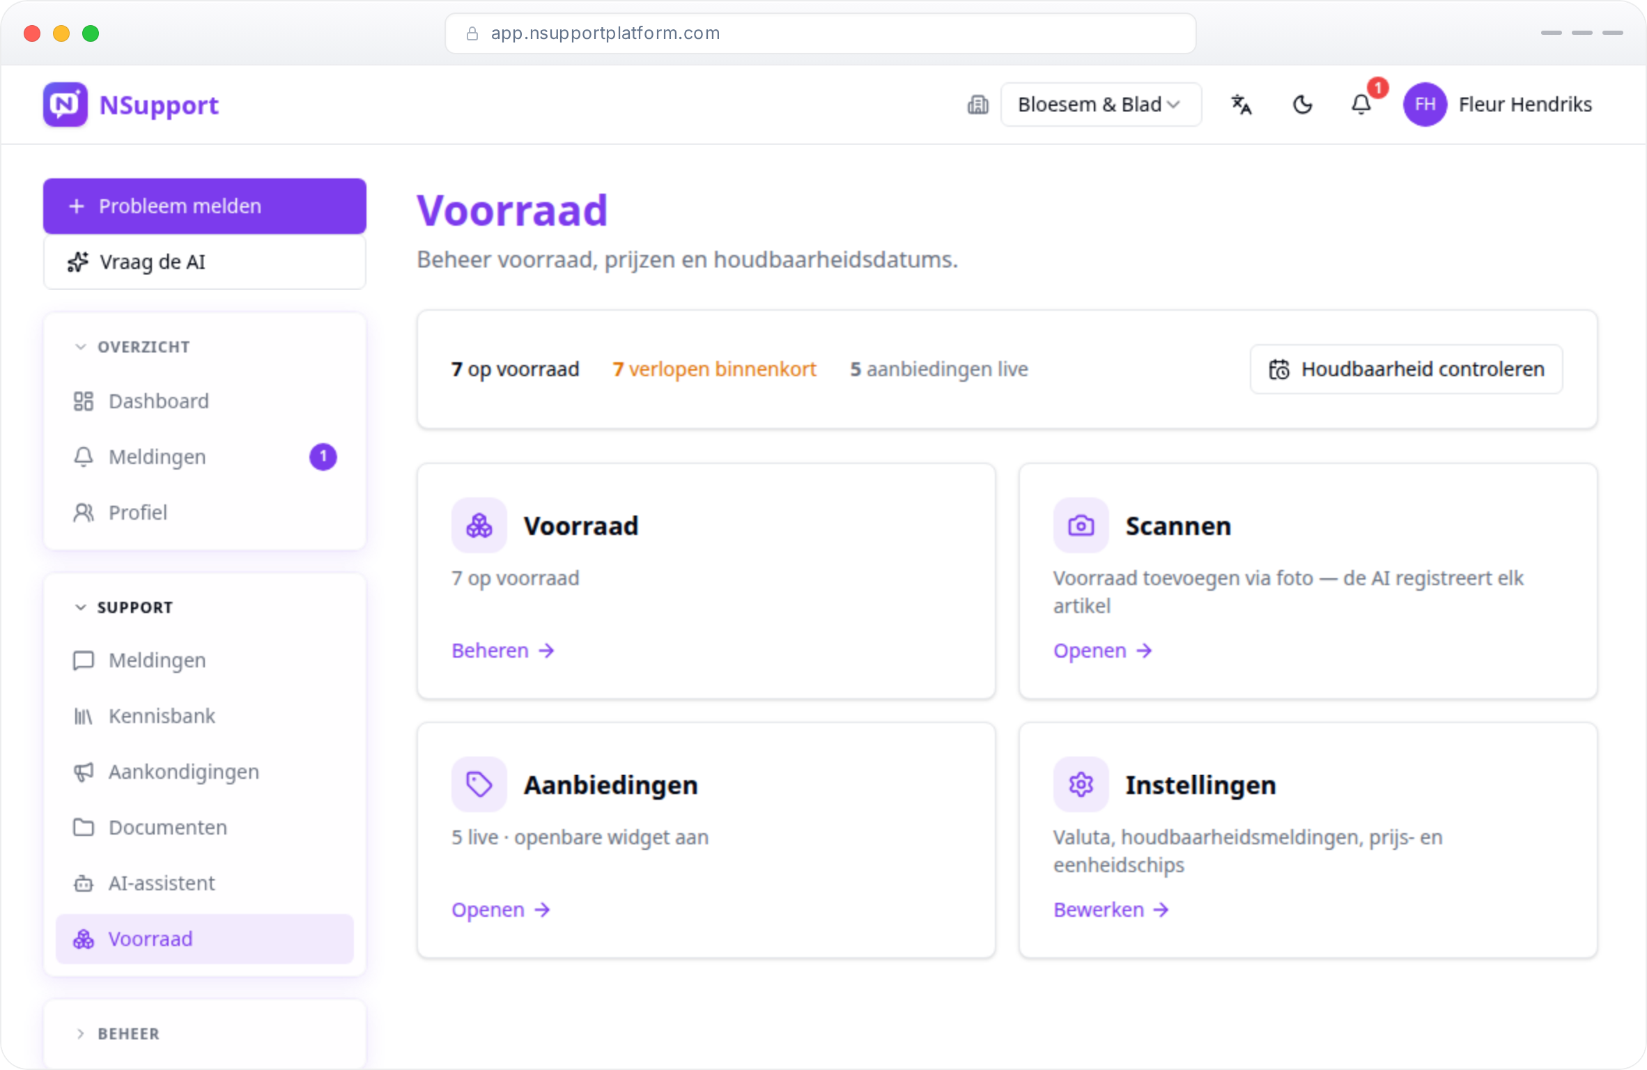
Task: Click the Bewerken link
Action: coord(1111,910)
